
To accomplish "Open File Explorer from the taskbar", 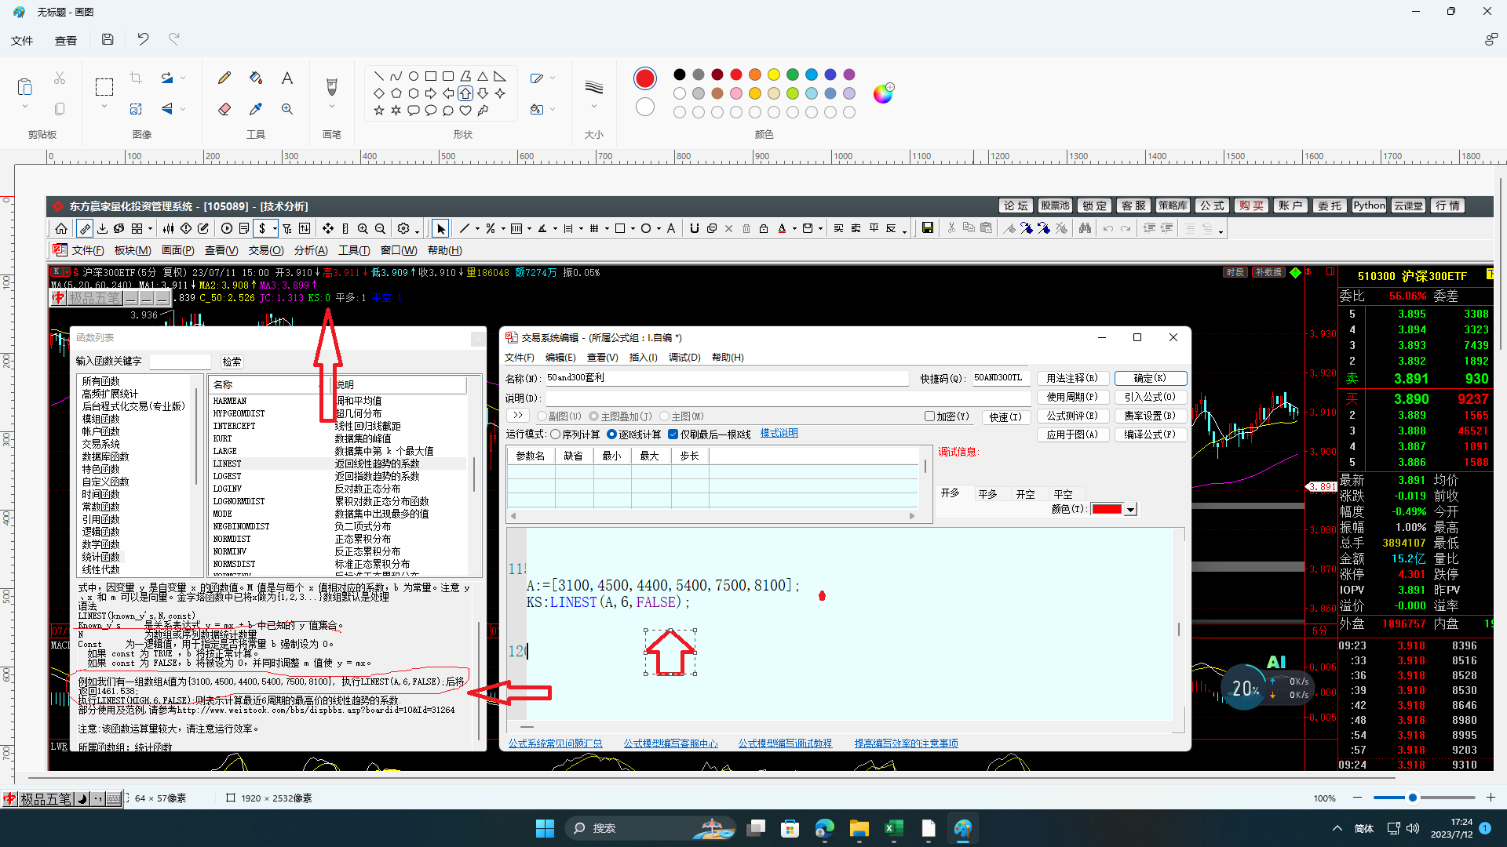I will [859, 828].
